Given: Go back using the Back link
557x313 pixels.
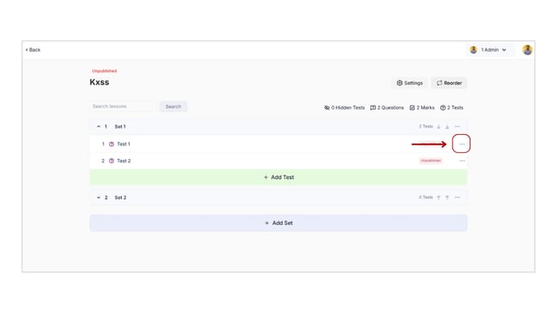Looking at the screenshot, I should pyautogui.click(x=33, y=50).
